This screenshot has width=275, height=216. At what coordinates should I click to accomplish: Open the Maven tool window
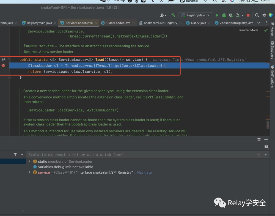pos(272,29)
